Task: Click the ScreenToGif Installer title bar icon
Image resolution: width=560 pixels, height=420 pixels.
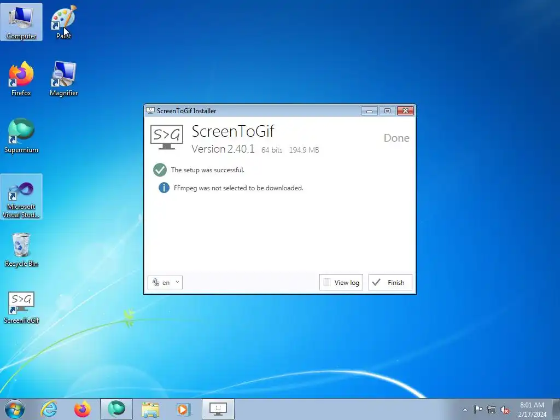Action: click(x=150, y=110)
